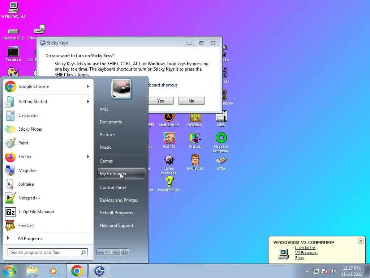Open VM1 user folder
This screenshot has height=278, width=370.
pos(121,109)
